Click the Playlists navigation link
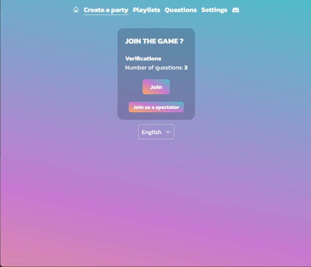 (147, 10)
